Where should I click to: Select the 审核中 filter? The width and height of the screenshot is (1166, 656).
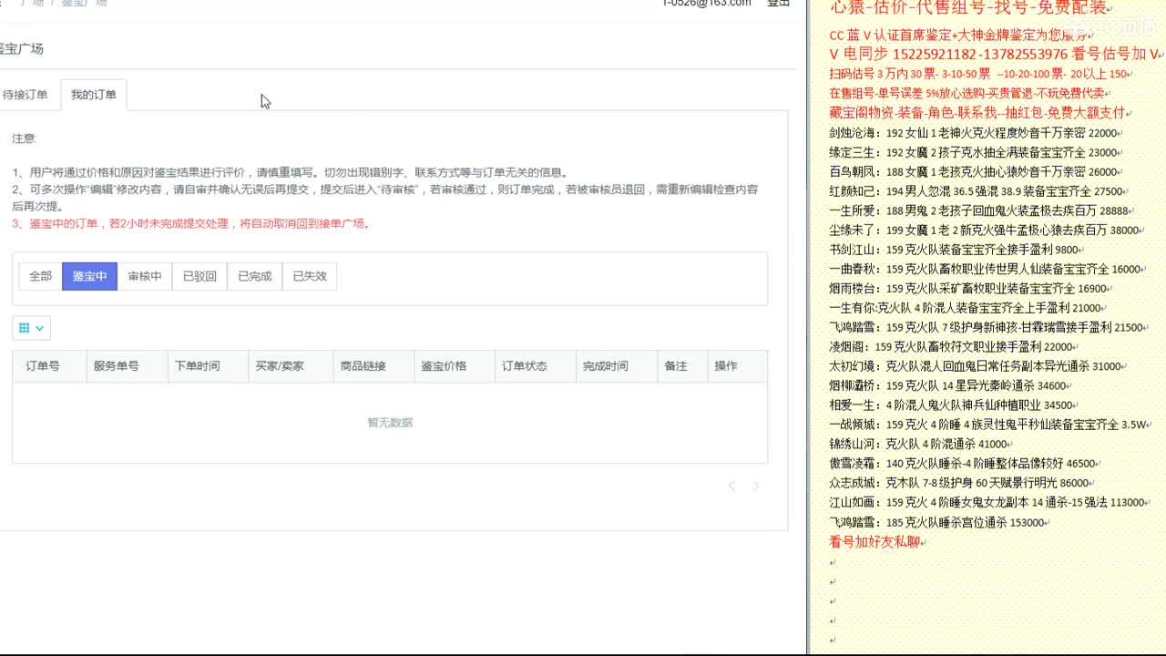(144, 276)
